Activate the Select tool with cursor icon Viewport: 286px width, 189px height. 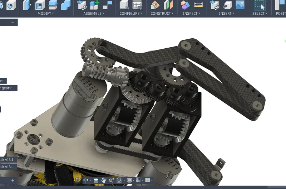[x=260, y=5]
